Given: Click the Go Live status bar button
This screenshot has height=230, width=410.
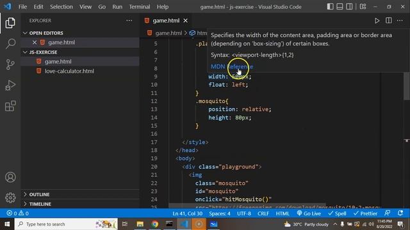Looking at the screenshot, I should [309, 213].
